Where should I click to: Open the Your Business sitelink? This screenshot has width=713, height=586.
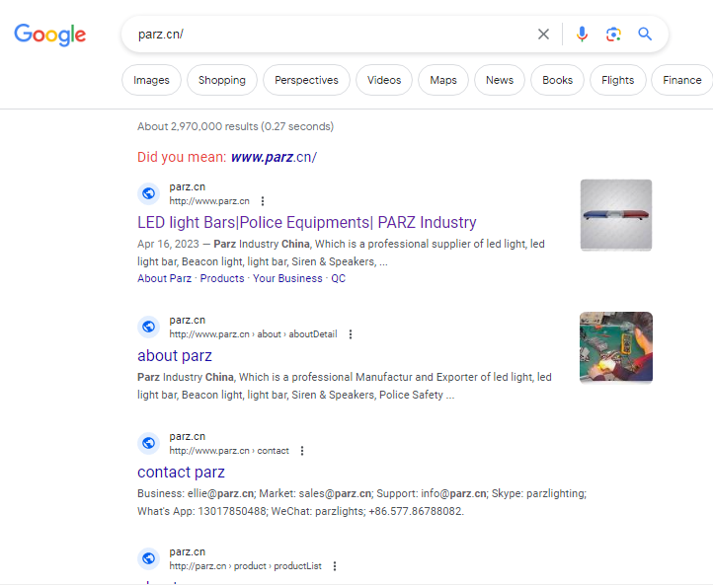tap(287, 278)
